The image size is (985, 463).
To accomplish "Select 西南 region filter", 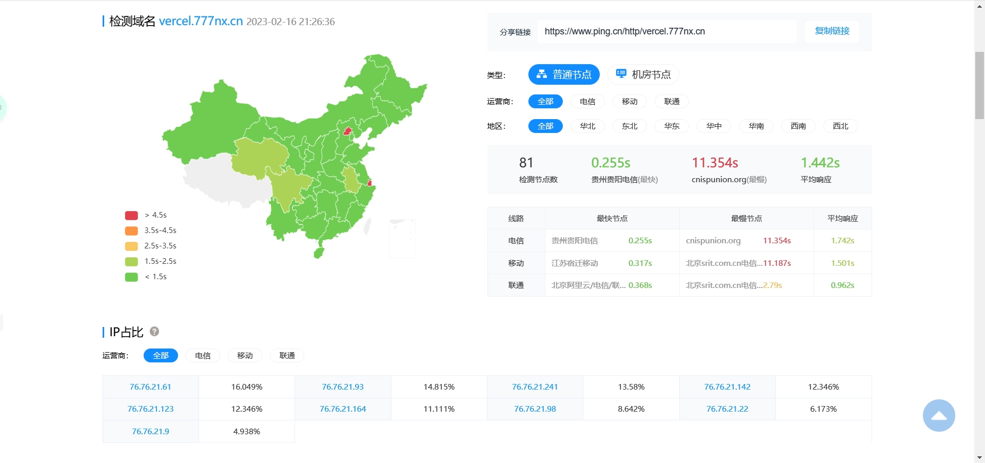I will point(798,126).
